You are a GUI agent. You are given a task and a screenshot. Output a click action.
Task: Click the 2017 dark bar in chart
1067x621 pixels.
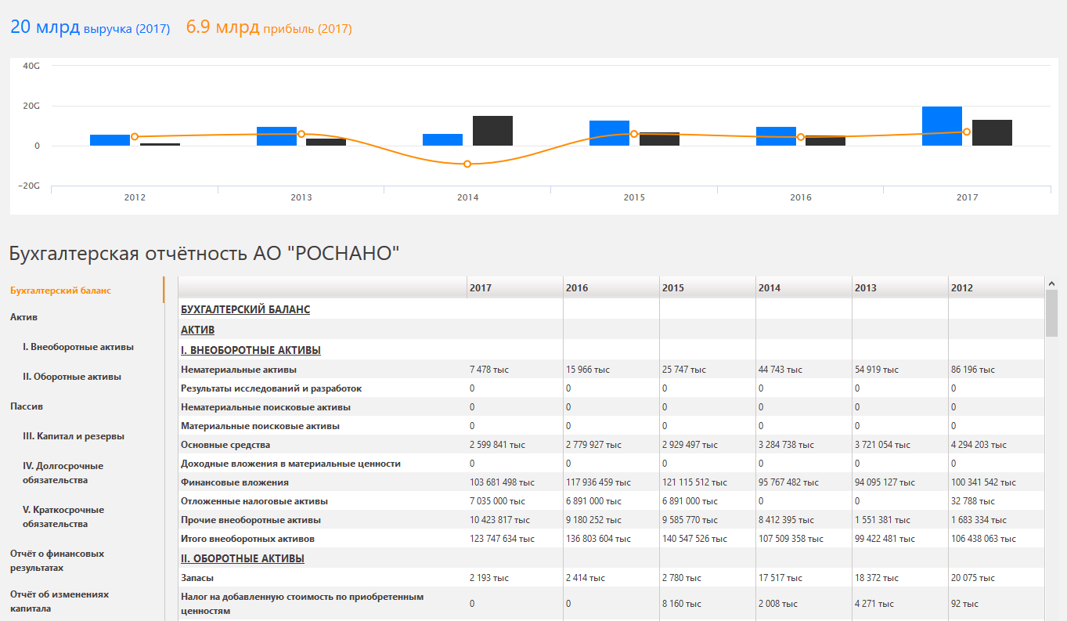tap(992, 132)
